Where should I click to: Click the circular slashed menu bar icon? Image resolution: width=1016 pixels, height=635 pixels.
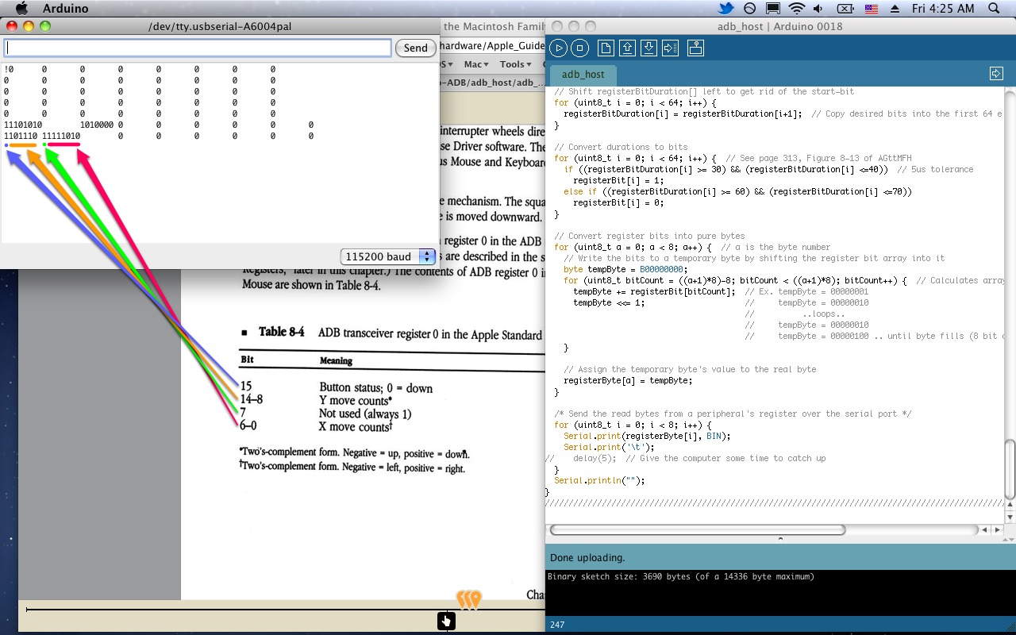[749, 9]
